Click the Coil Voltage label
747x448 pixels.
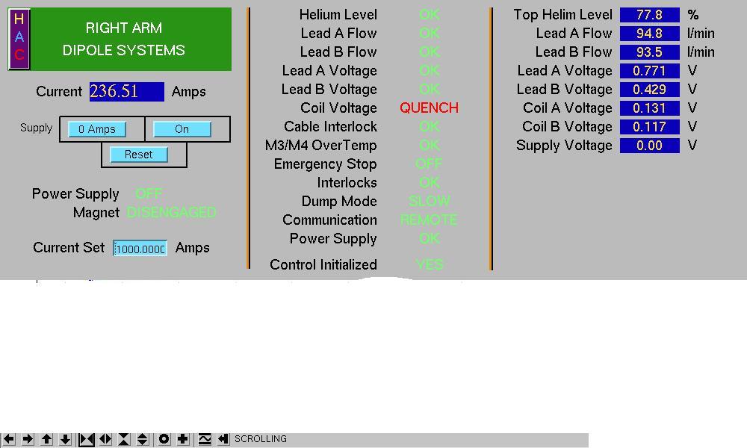pos(338,108)
